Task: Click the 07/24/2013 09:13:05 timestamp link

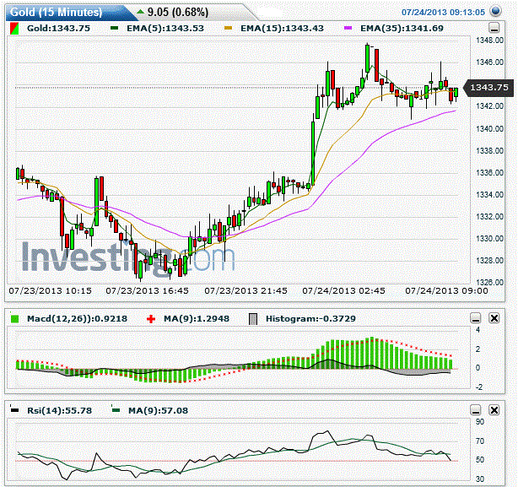Action: pyautogui.click(x=443, y=12)
